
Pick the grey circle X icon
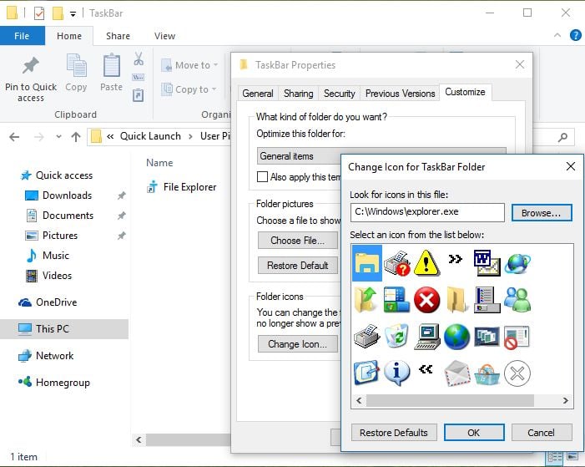pos(517,373)
